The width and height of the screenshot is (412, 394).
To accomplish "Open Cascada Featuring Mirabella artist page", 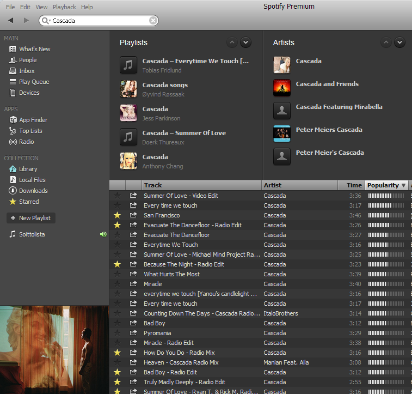I will click(339, 107).
